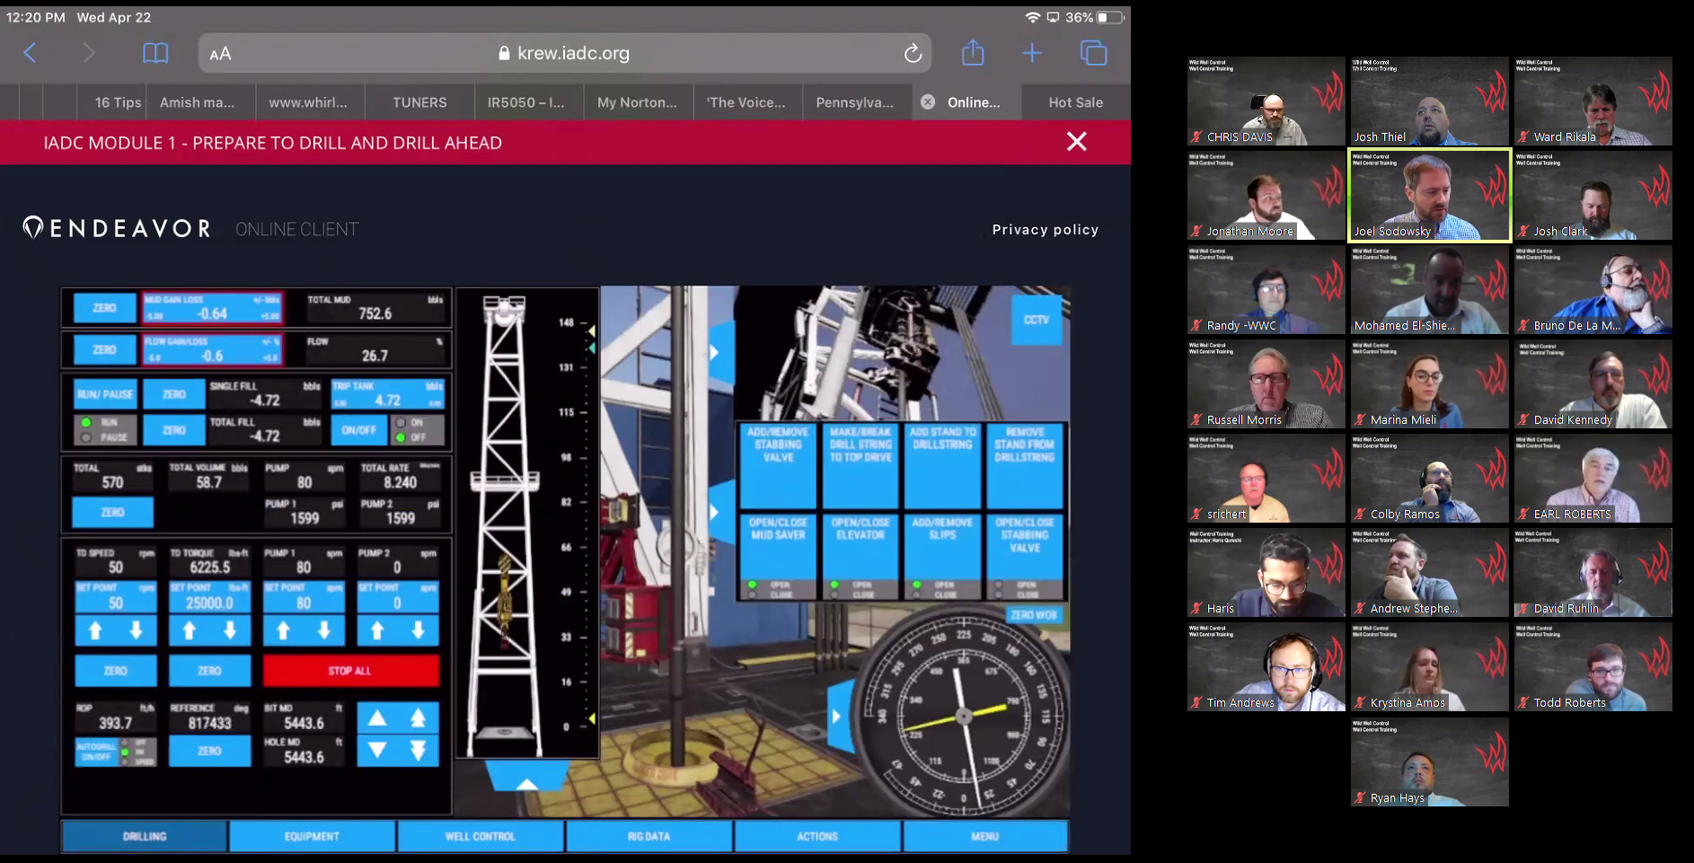Toggle the Autodrill ON/OFF control

(x=96, y=752)
